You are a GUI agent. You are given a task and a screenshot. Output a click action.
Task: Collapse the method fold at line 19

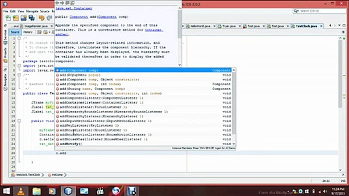coord(19,121)
